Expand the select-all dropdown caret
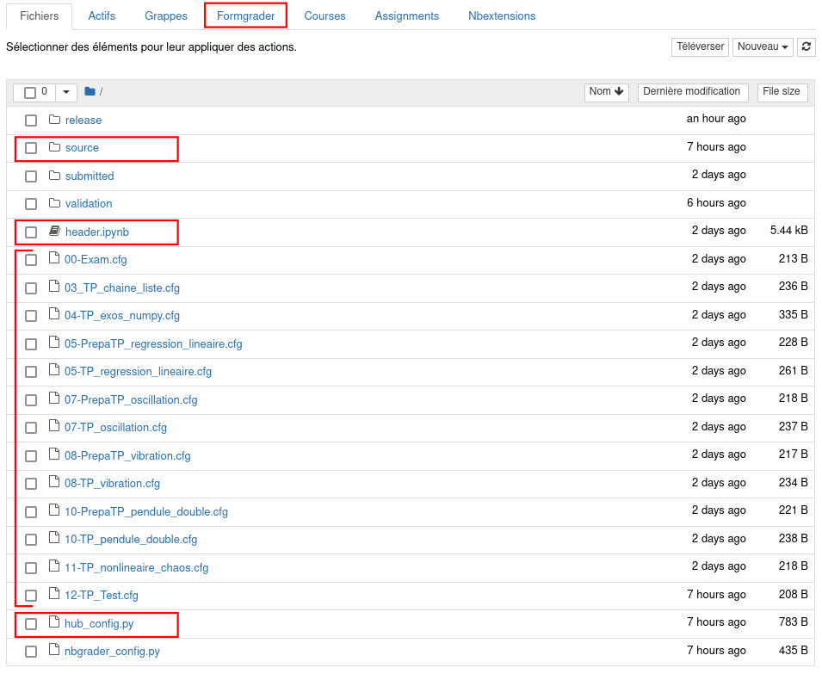This screenshot has height=674, width=822. point(66,92)
